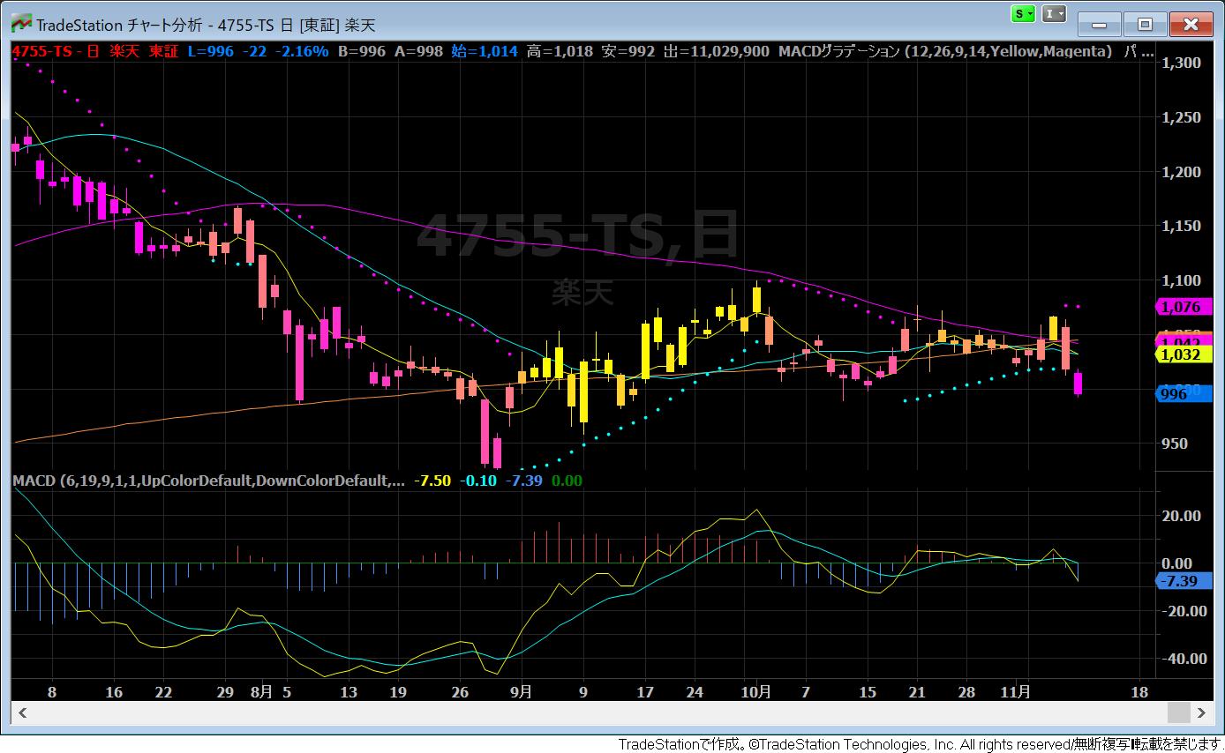
Task: Click the high value 高=1,018
Action: click(x=560, y=51)
